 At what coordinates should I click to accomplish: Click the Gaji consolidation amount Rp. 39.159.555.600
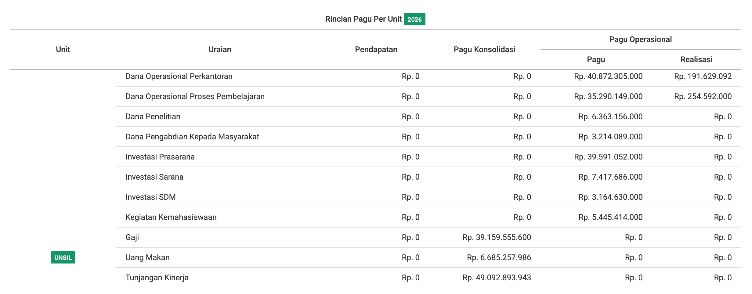coord(497,237)
